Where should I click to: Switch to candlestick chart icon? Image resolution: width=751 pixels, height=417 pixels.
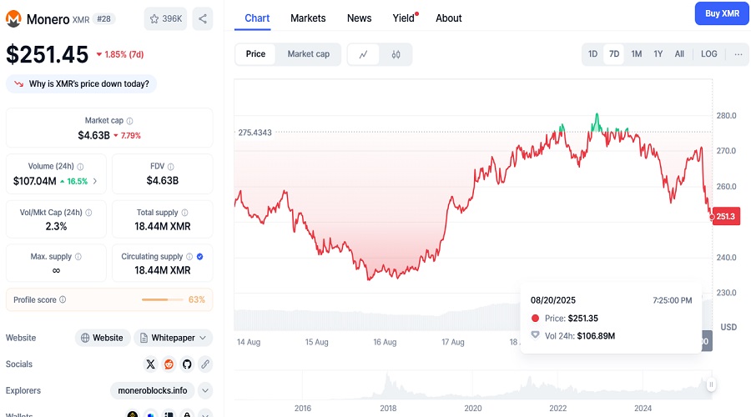point(396,54)
